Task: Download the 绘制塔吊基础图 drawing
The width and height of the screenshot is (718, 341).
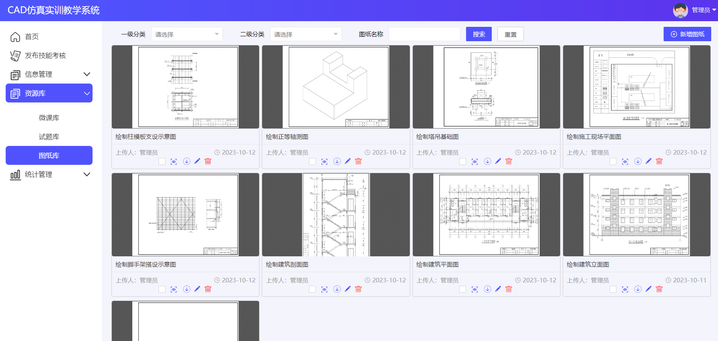Action: point(488,161)
